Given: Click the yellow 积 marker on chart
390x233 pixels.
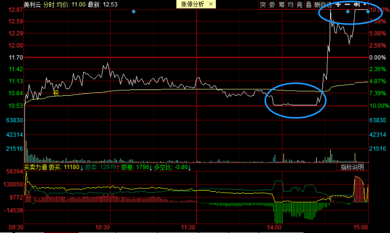Looking at the screenshot, I should [x=56, y=93].
